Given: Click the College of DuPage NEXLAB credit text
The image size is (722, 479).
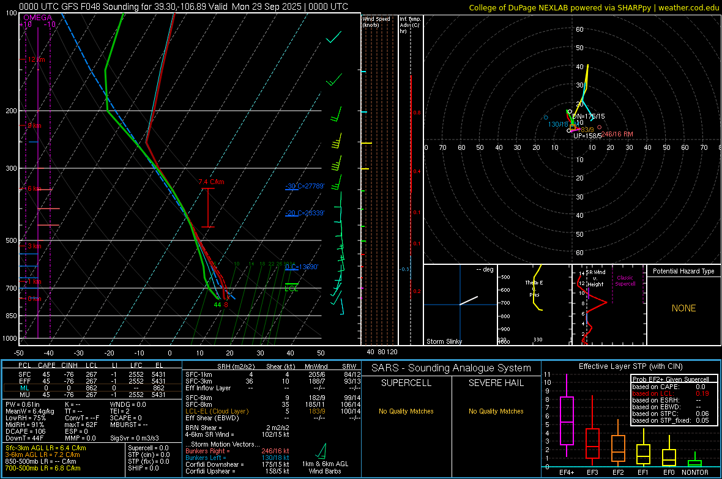Looking at the screenshot, I should [594, 7].
